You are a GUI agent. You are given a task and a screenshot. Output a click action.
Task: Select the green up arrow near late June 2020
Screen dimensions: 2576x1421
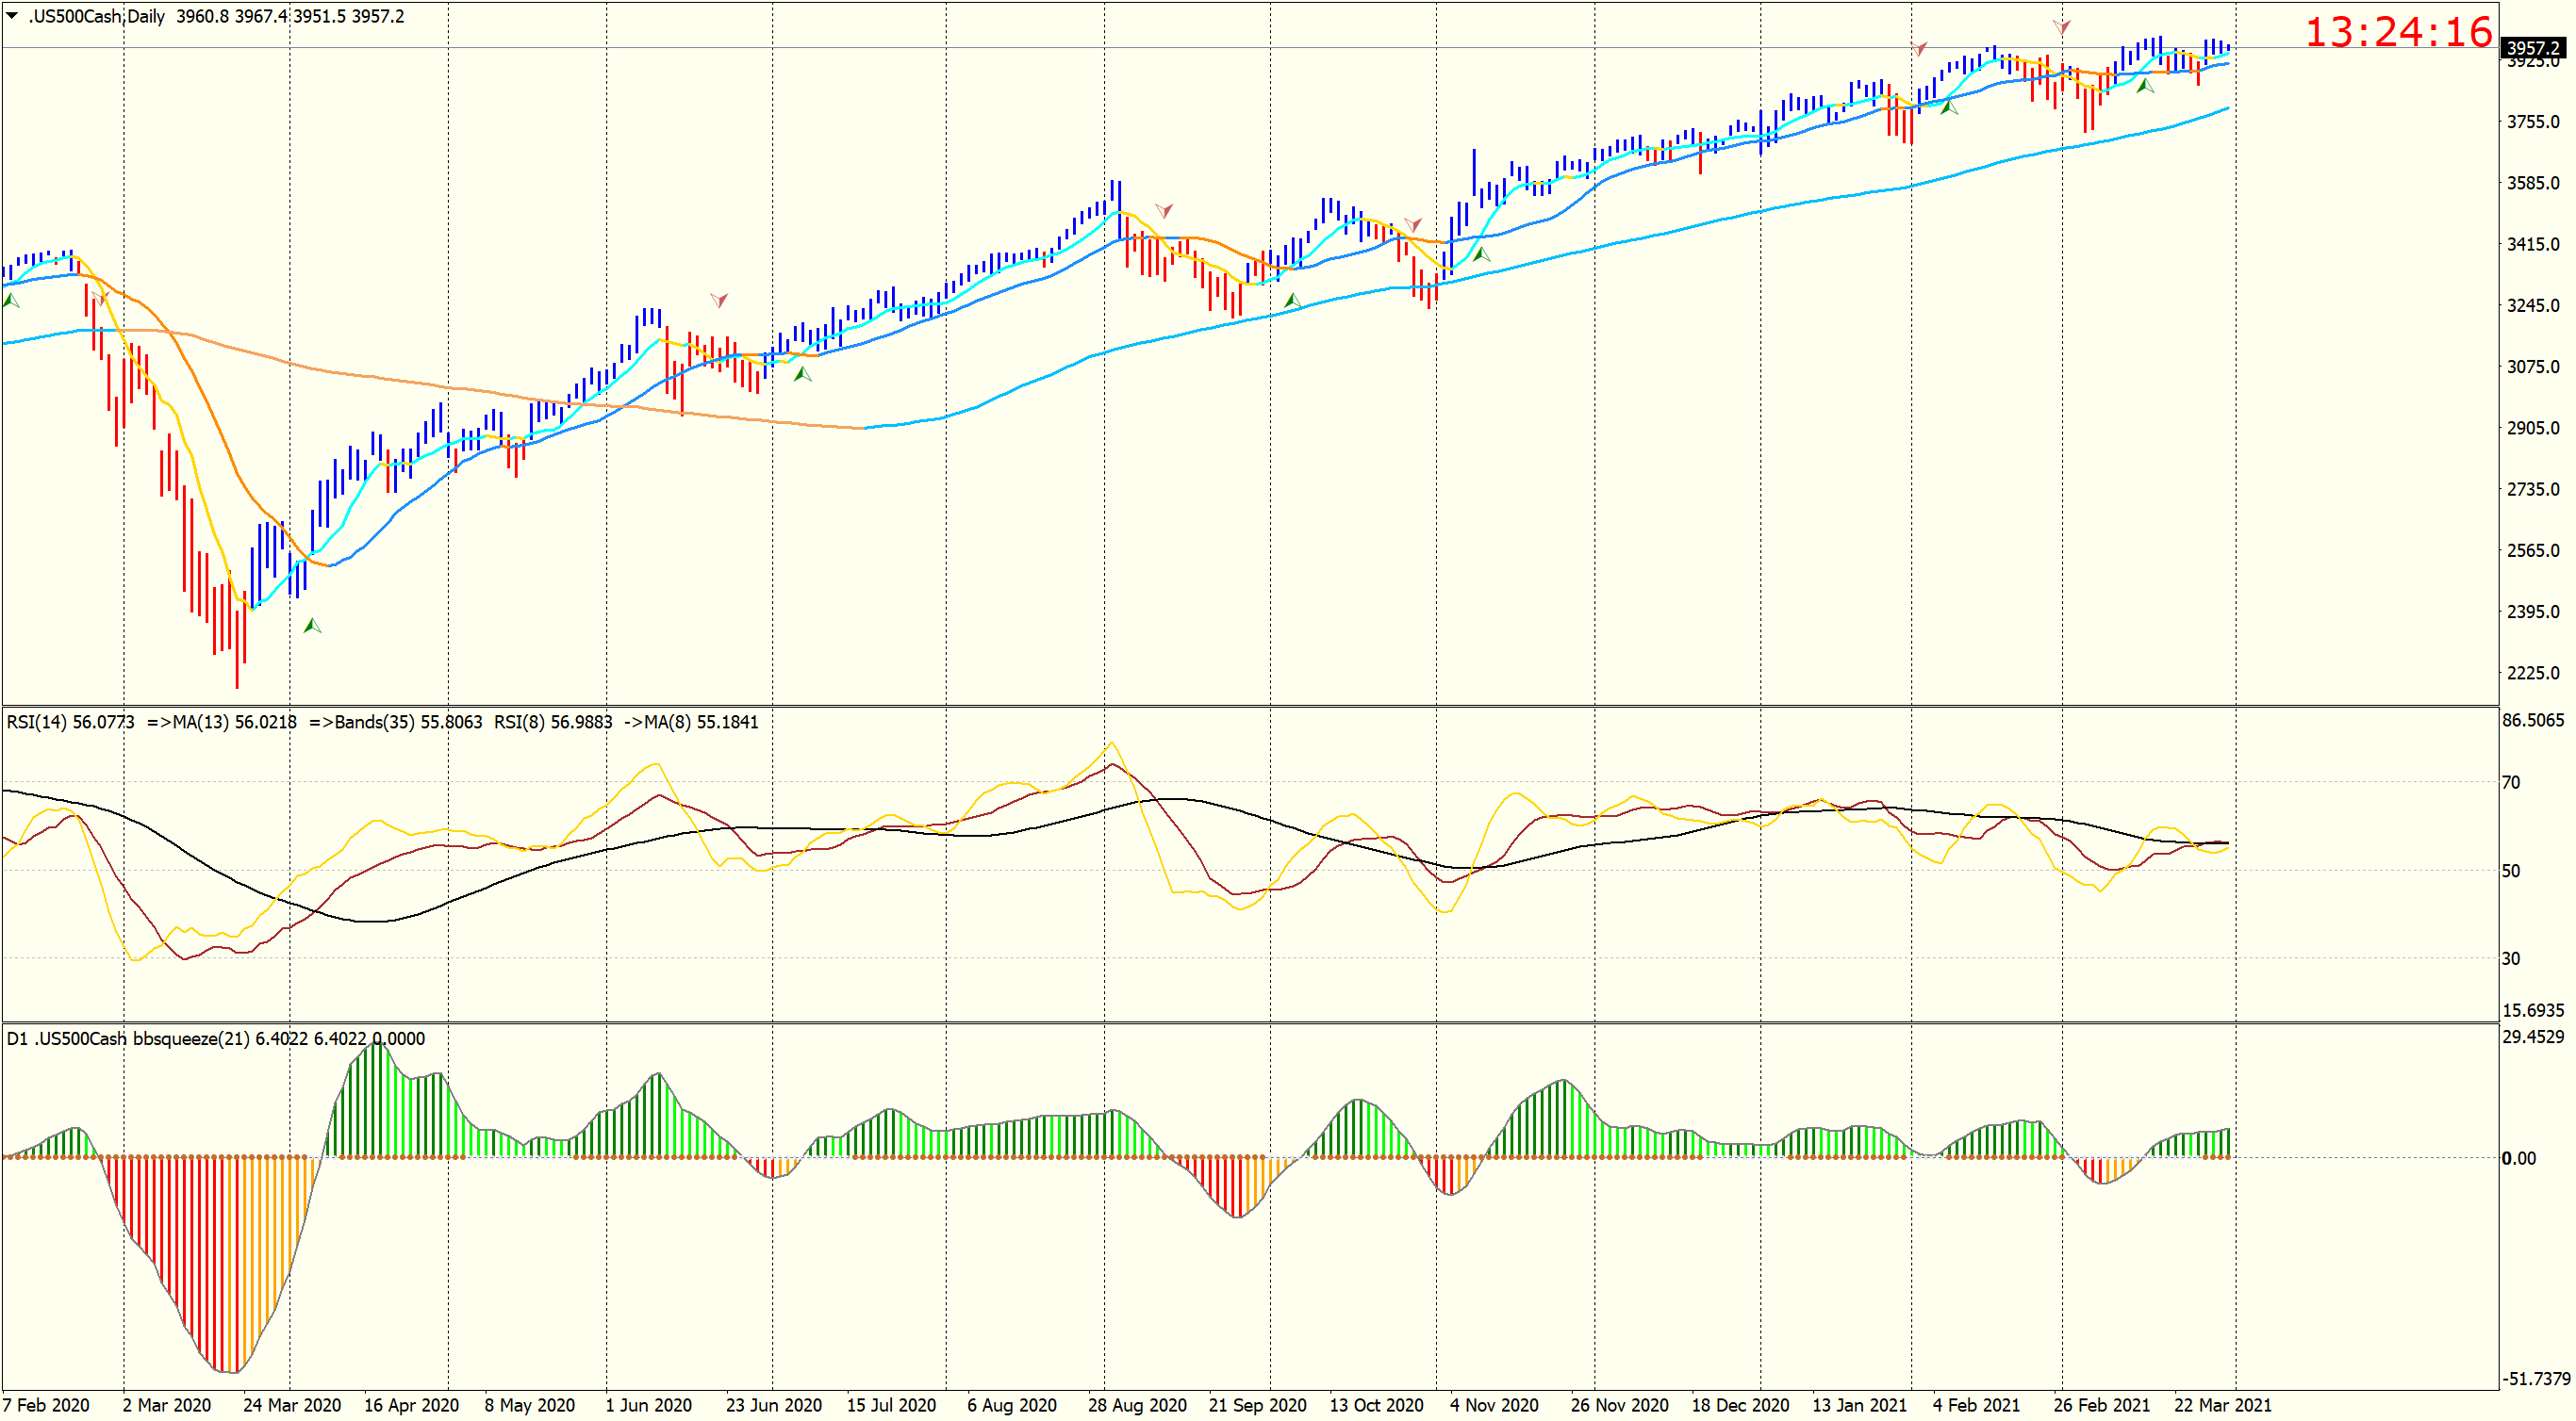802,374
